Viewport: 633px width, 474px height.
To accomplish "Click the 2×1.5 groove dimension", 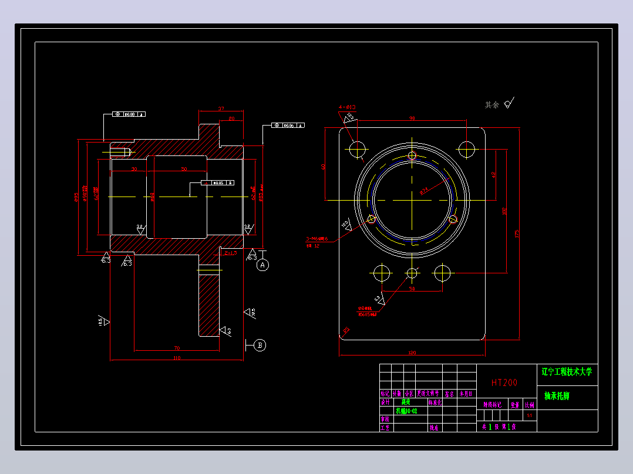I will tap(231, 253).
